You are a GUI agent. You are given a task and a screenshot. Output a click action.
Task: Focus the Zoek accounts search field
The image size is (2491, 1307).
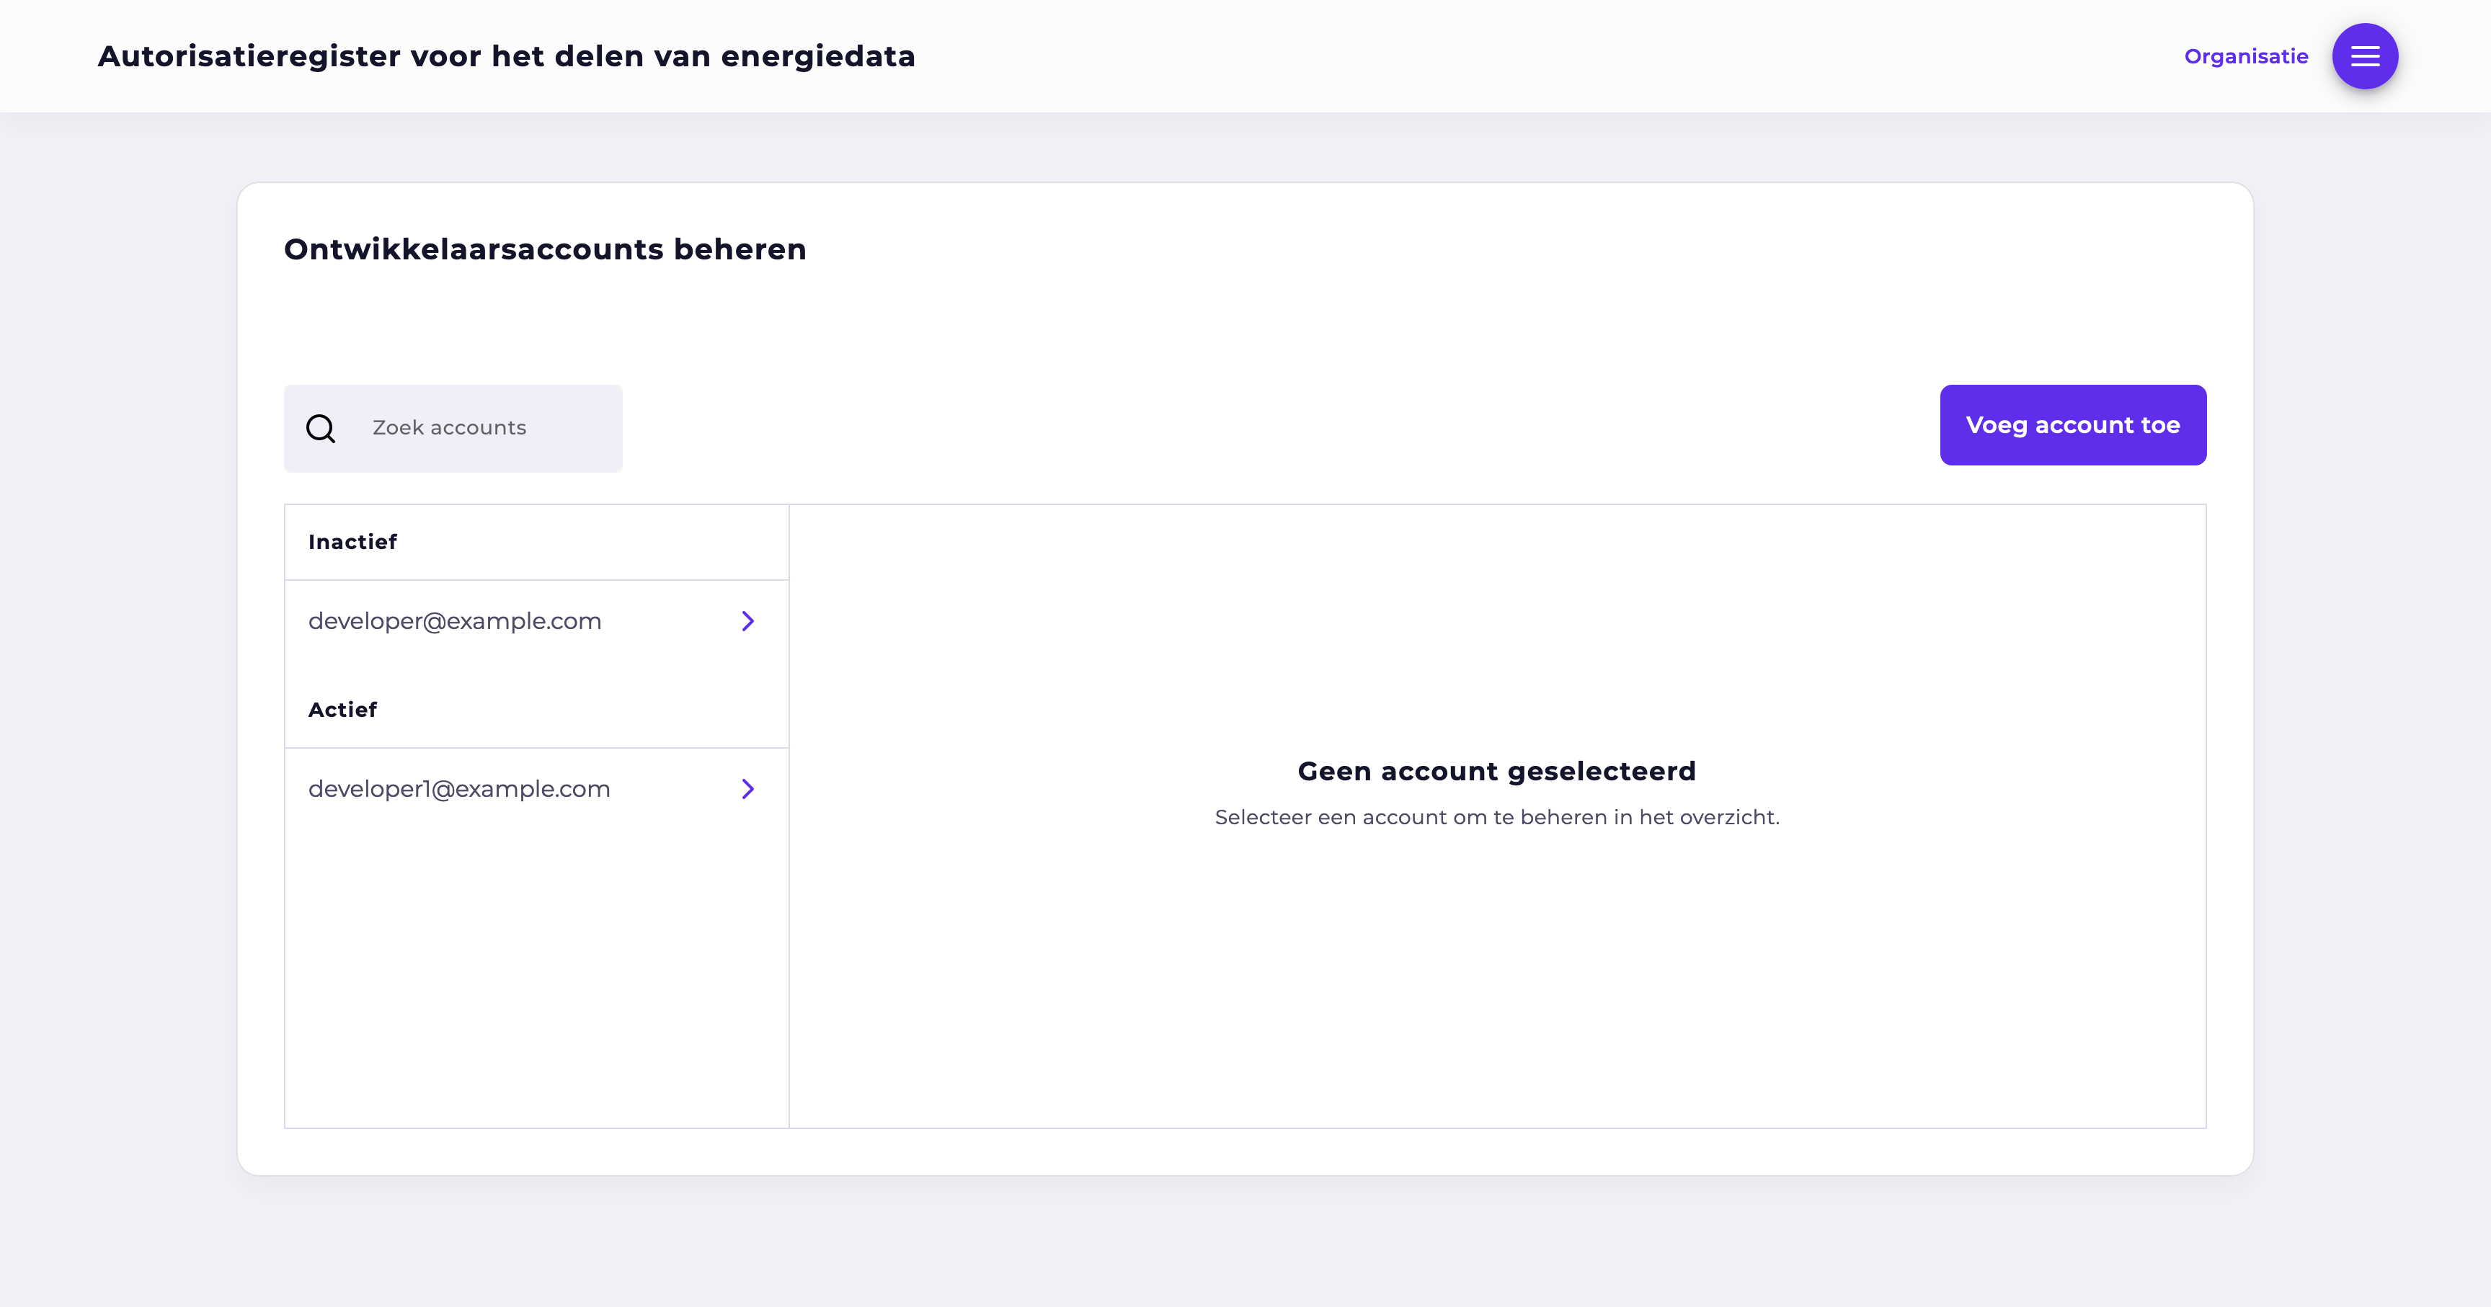[x=453, y=428]
